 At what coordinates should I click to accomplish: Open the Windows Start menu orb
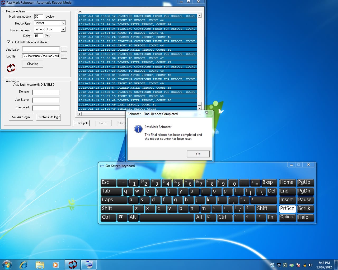[x=7, y=264]
